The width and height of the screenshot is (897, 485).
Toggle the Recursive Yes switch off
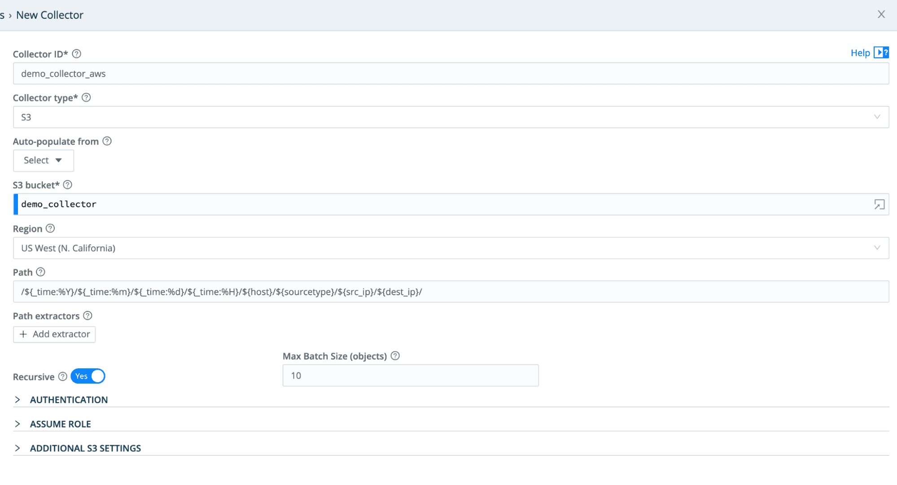(x=88, y=376)
